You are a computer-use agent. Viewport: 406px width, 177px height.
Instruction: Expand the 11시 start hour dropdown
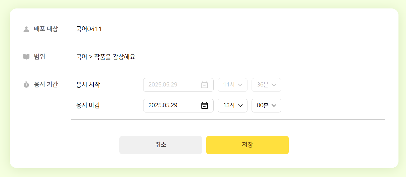click(232, 85)
